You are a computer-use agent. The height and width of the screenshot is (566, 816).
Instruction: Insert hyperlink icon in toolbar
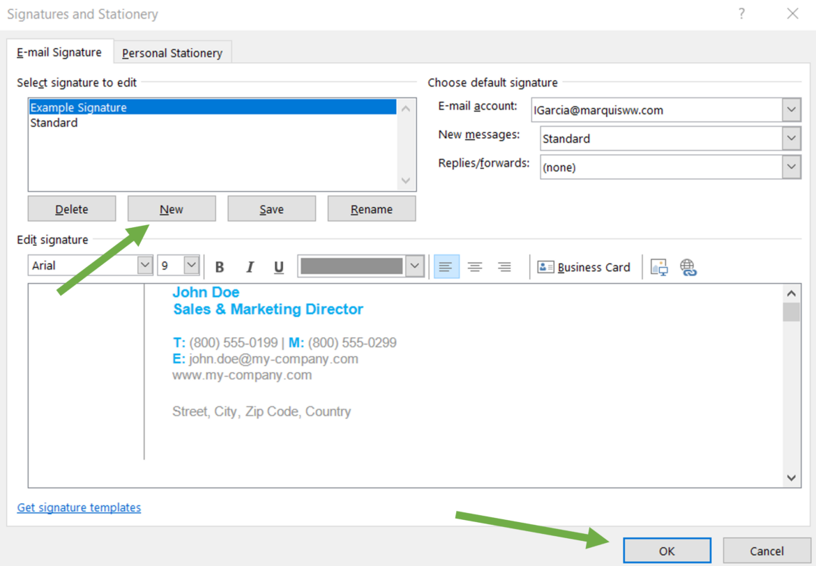[x=688, y=267]
